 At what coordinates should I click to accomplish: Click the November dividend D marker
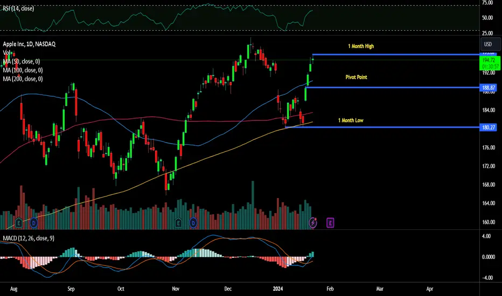pyautogui.click(x=193, y=223)
